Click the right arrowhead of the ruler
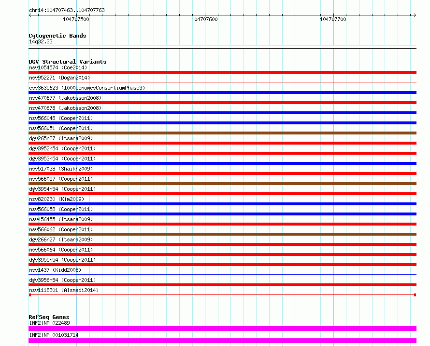The height and width of the screenshot is (346, 430). pos(415,15)
